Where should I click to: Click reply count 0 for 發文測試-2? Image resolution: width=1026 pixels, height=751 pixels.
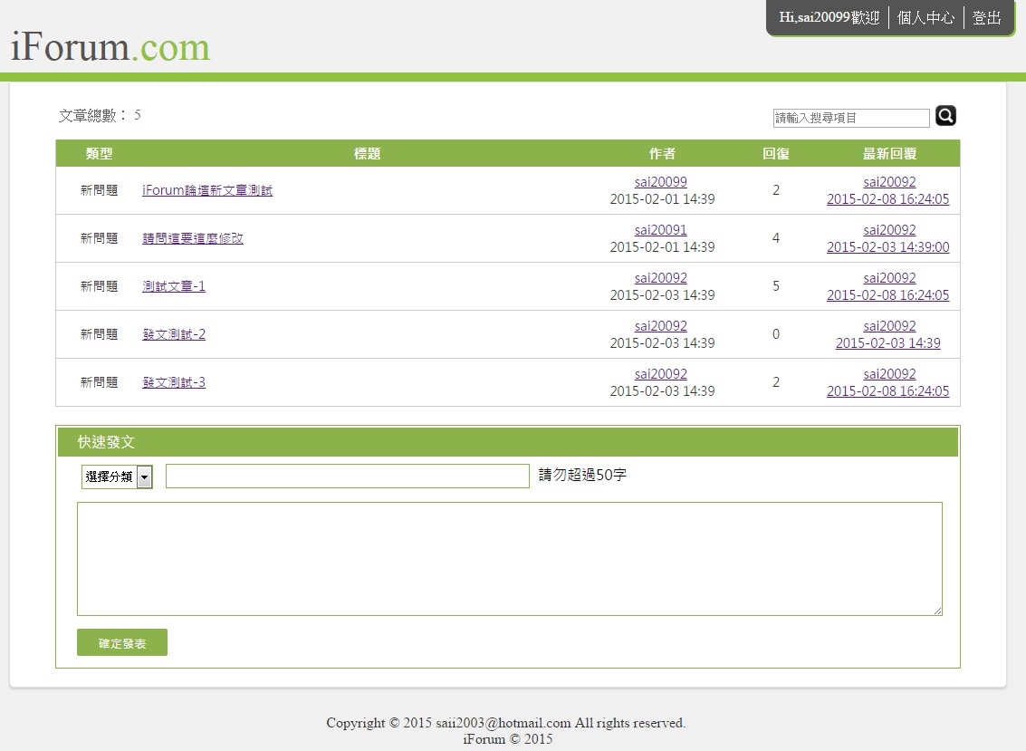[x=776, y=334]
